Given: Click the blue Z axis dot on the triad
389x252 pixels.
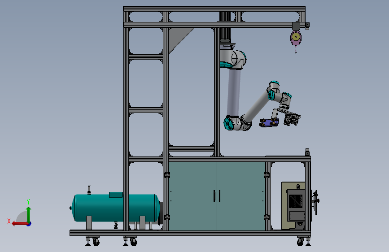Looking at the screenshot, I should [x=29, y=224].
